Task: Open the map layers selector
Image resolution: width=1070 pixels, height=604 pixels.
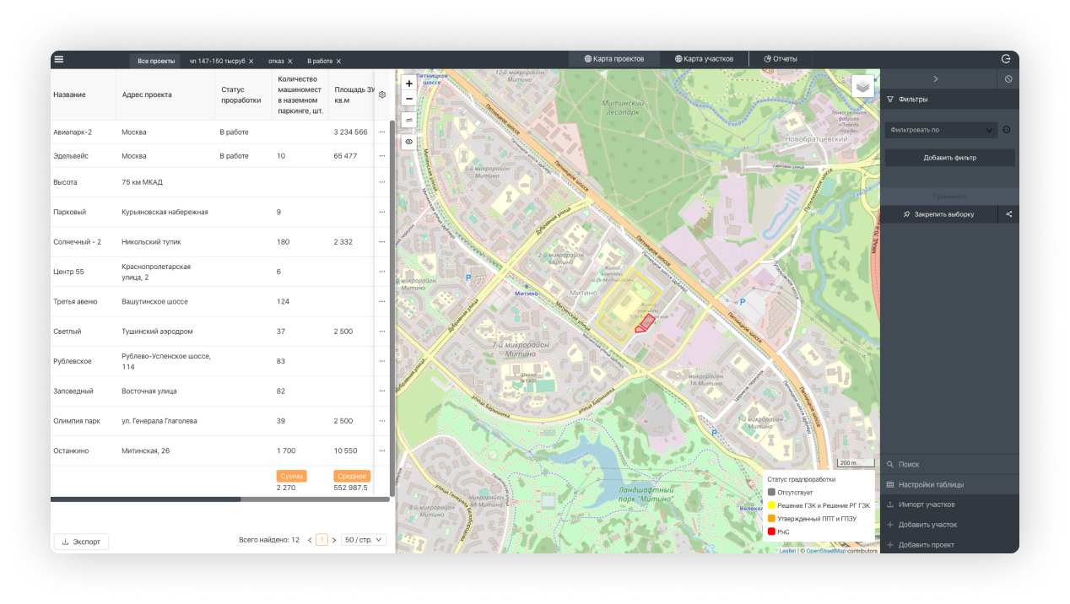Action: (862, 86)
